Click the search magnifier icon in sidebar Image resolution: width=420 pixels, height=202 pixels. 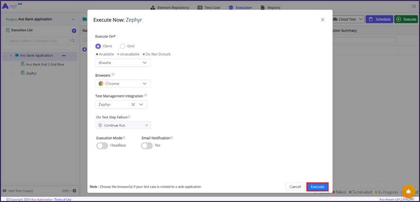point(73,41)
